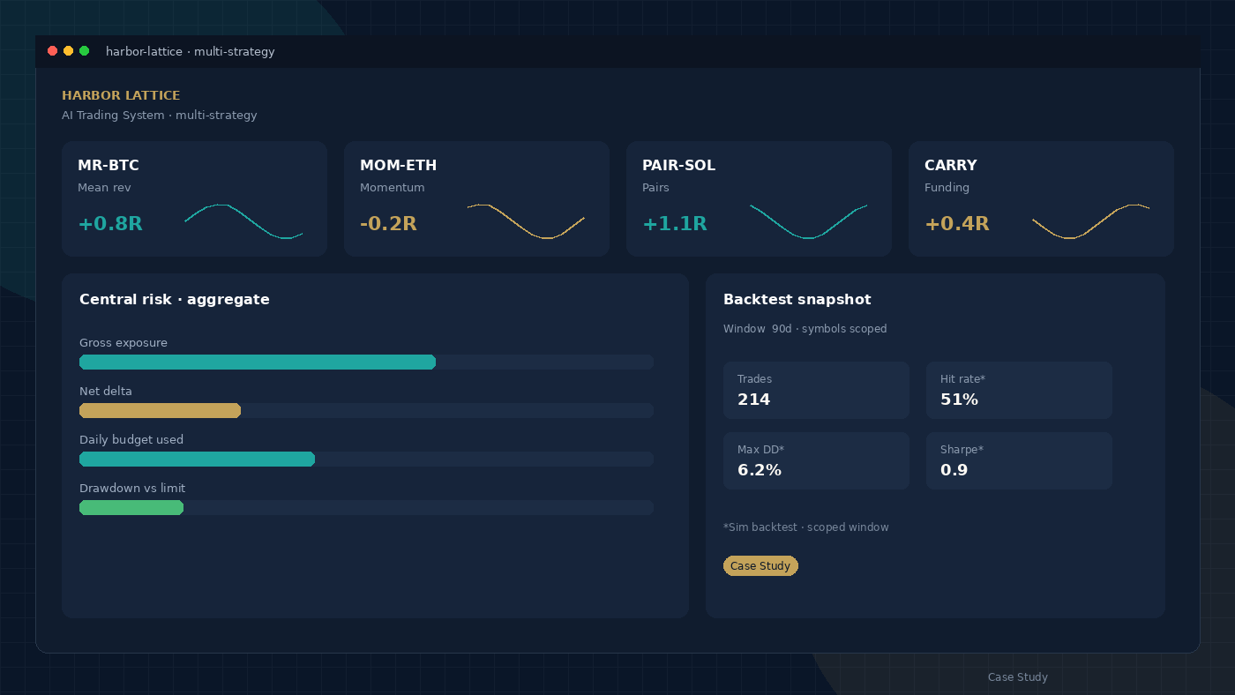Click the 'Pairs' label
Viewport: 1235px width, 695px height.
pos(655,188)
